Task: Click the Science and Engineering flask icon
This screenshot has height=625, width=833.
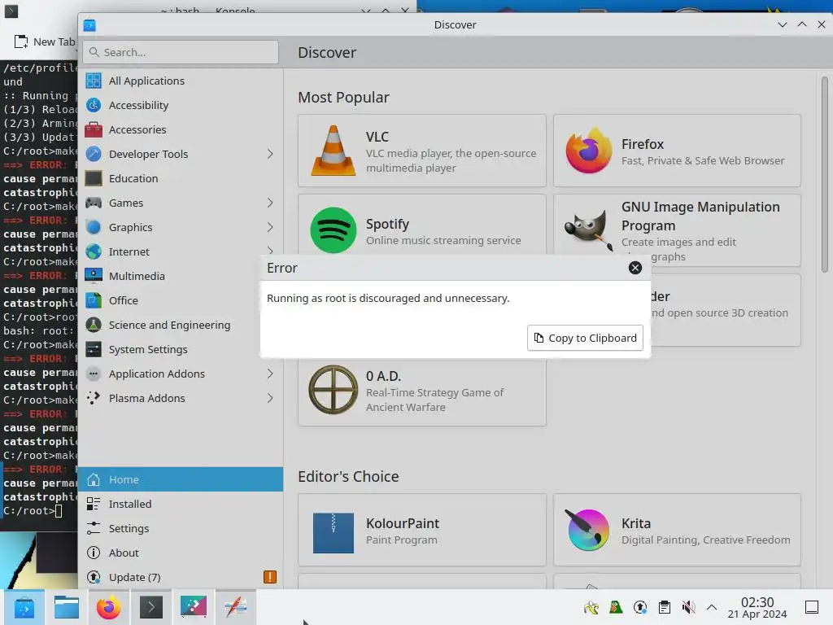Action: click(94, 325)
